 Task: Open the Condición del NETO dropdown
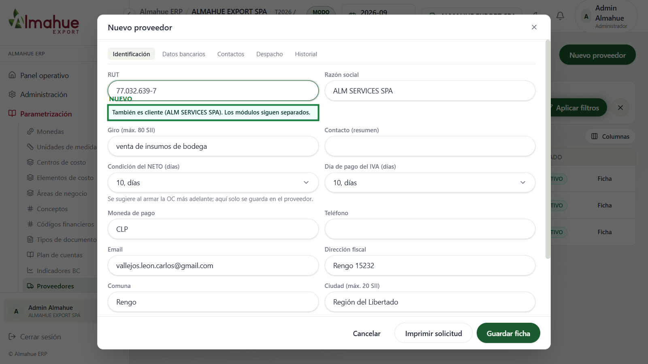click(x=213, y=182)
